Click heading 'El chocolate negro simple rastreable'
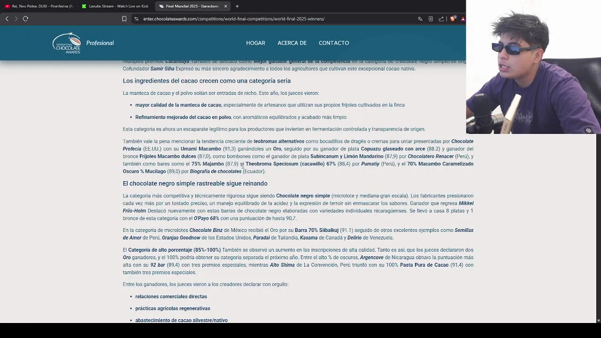 coord(195,184)
